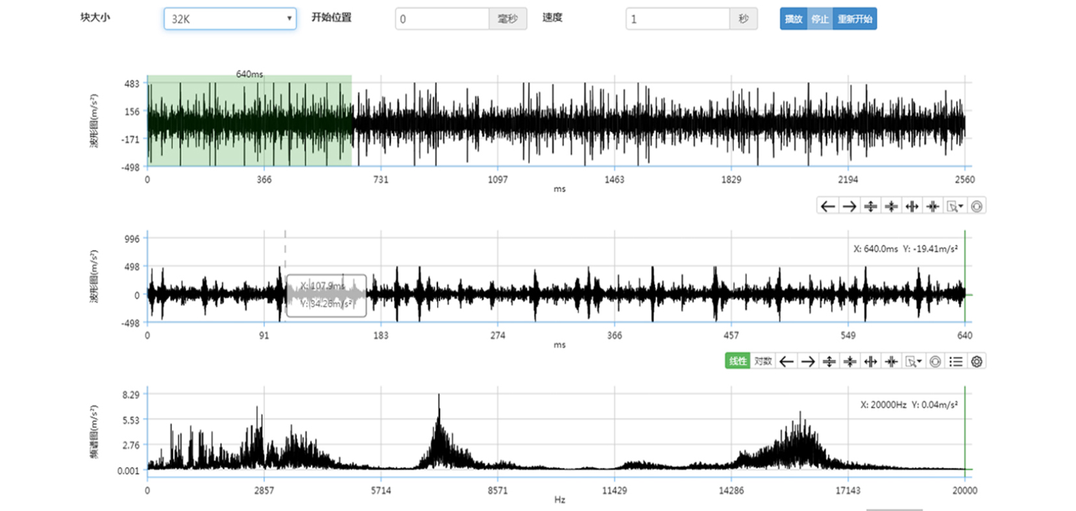This screenshot has height=511, width=1076.
Task: Pan right in the top waveform toolbar
Action: pos(849,206)
